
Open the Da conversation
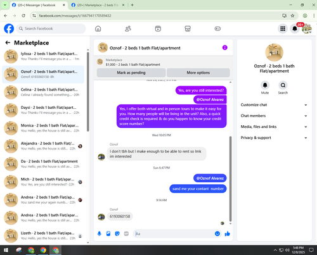click(x=43, y=164)
